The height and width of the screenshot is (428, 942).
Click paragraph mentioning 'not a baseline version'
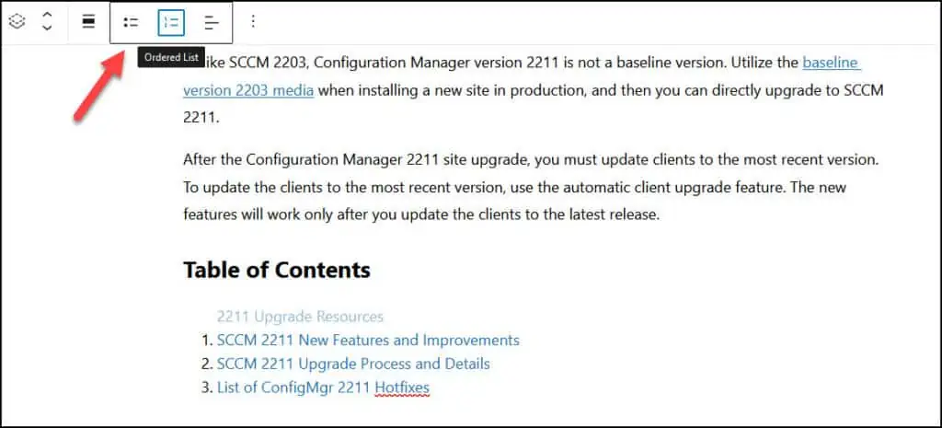pos(533,90)
